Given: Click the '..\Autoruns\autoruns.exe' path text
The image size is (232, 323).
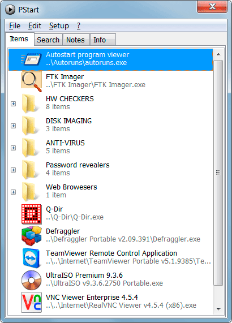Looking at the screenshot, I should (86, 63).
